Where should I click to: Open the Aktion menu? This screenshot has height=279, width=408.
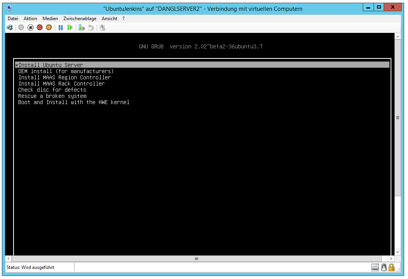coord(30,19)
